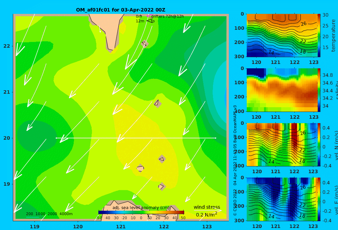Click the wind stress reference arrow

208,210
